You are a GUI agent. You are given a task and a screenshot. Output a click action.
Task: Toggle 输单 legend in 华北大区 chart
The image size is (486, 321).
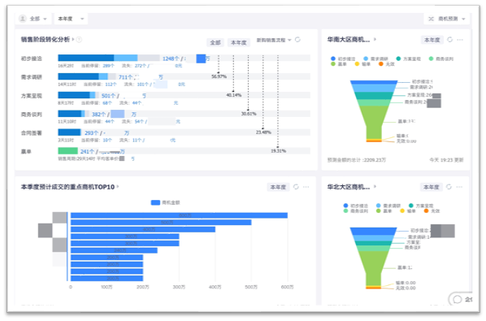click(408, 211)
